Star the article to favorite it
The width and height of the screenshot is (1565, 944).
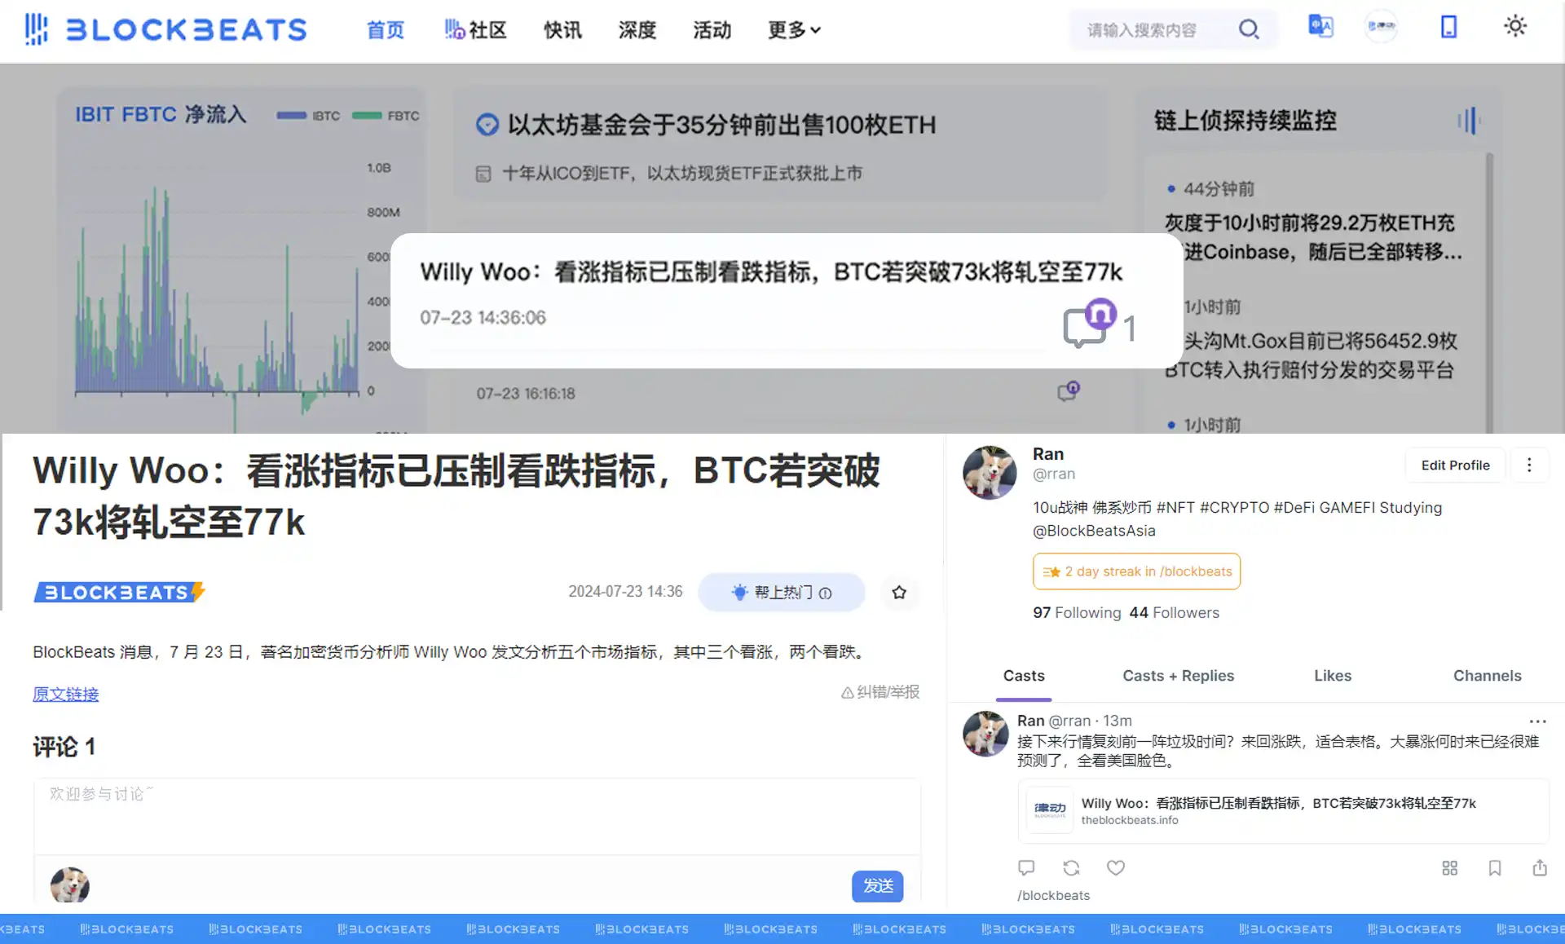tap(899, 593)
